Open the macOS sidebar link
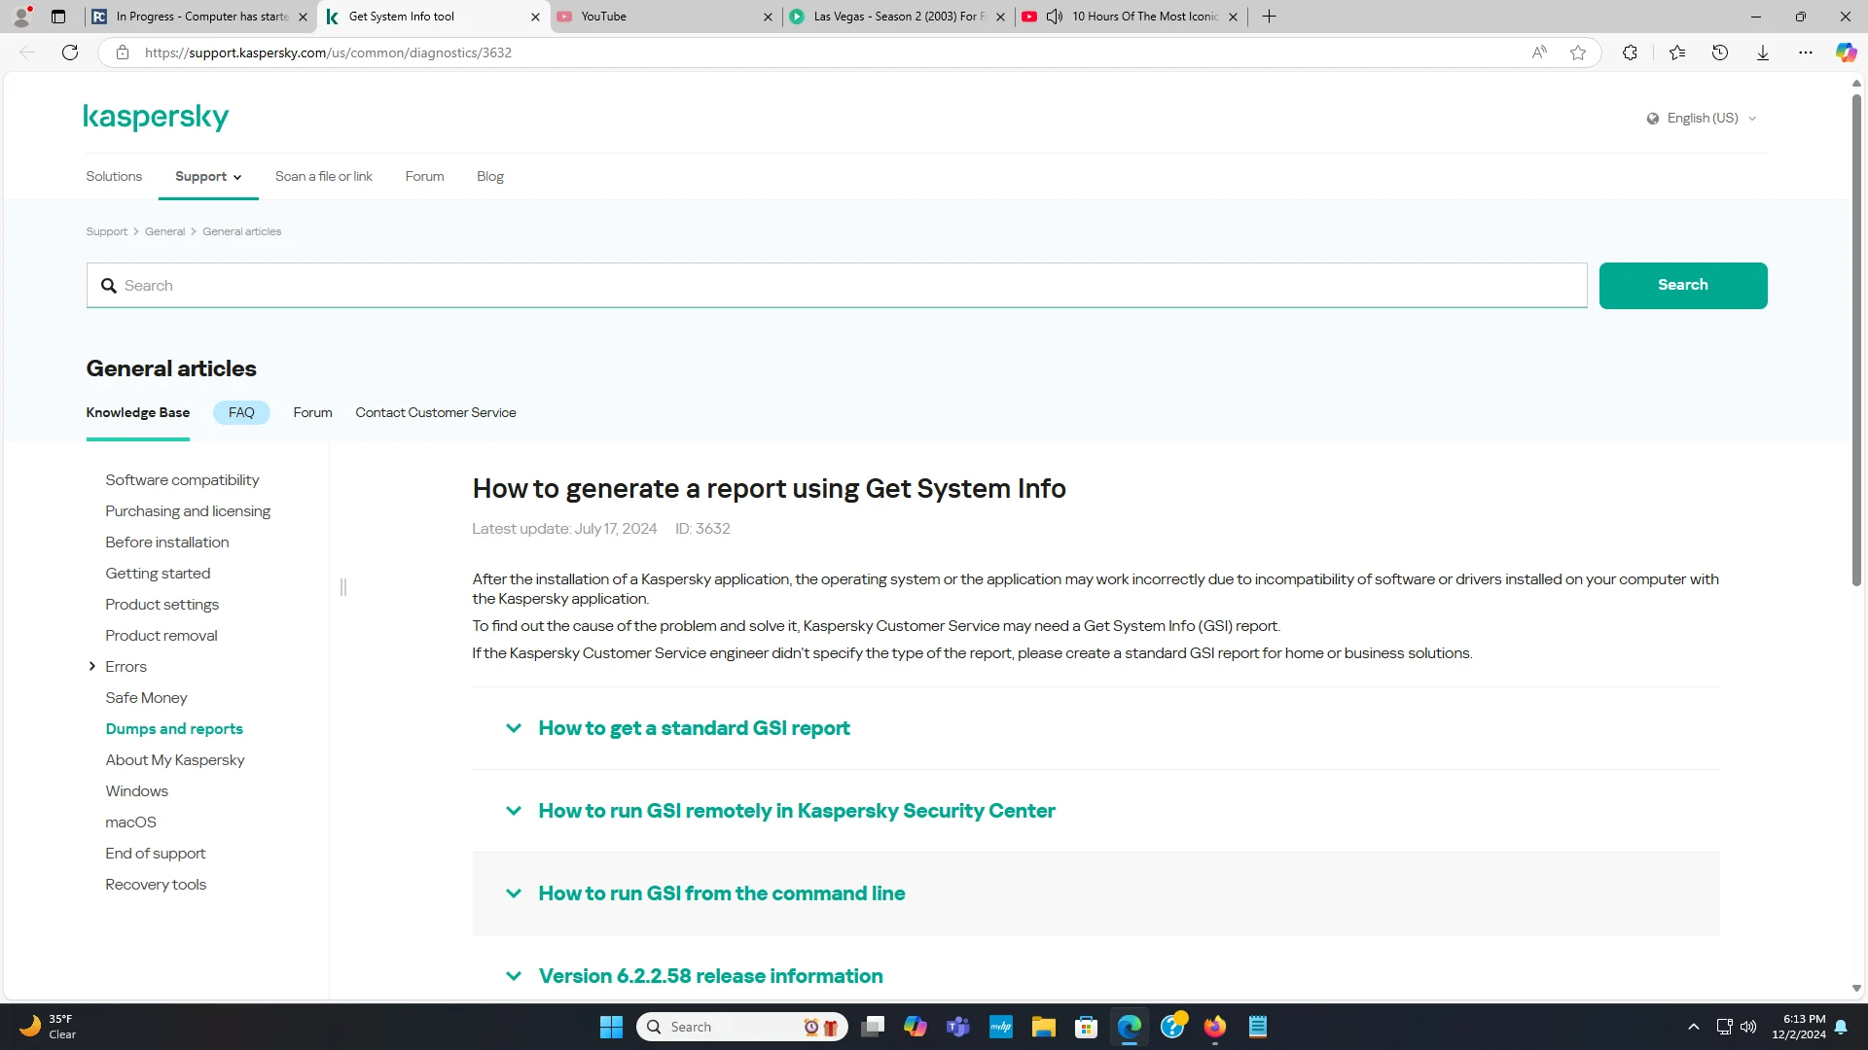1868x1050 pixels. click(130, 822)
